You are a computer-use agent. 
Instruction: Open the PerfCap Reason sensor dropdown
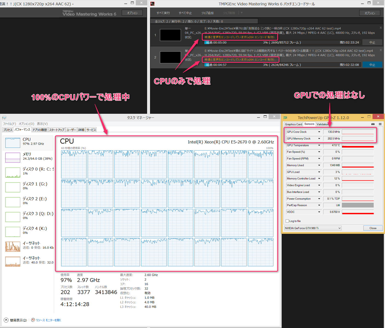coord(319,205)
